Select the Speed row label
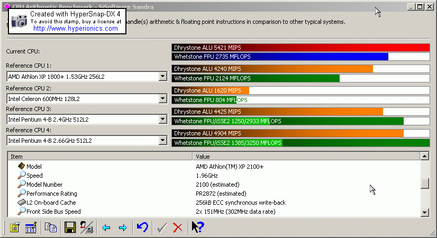Screen dimensions: 437x238 (34, 176)
